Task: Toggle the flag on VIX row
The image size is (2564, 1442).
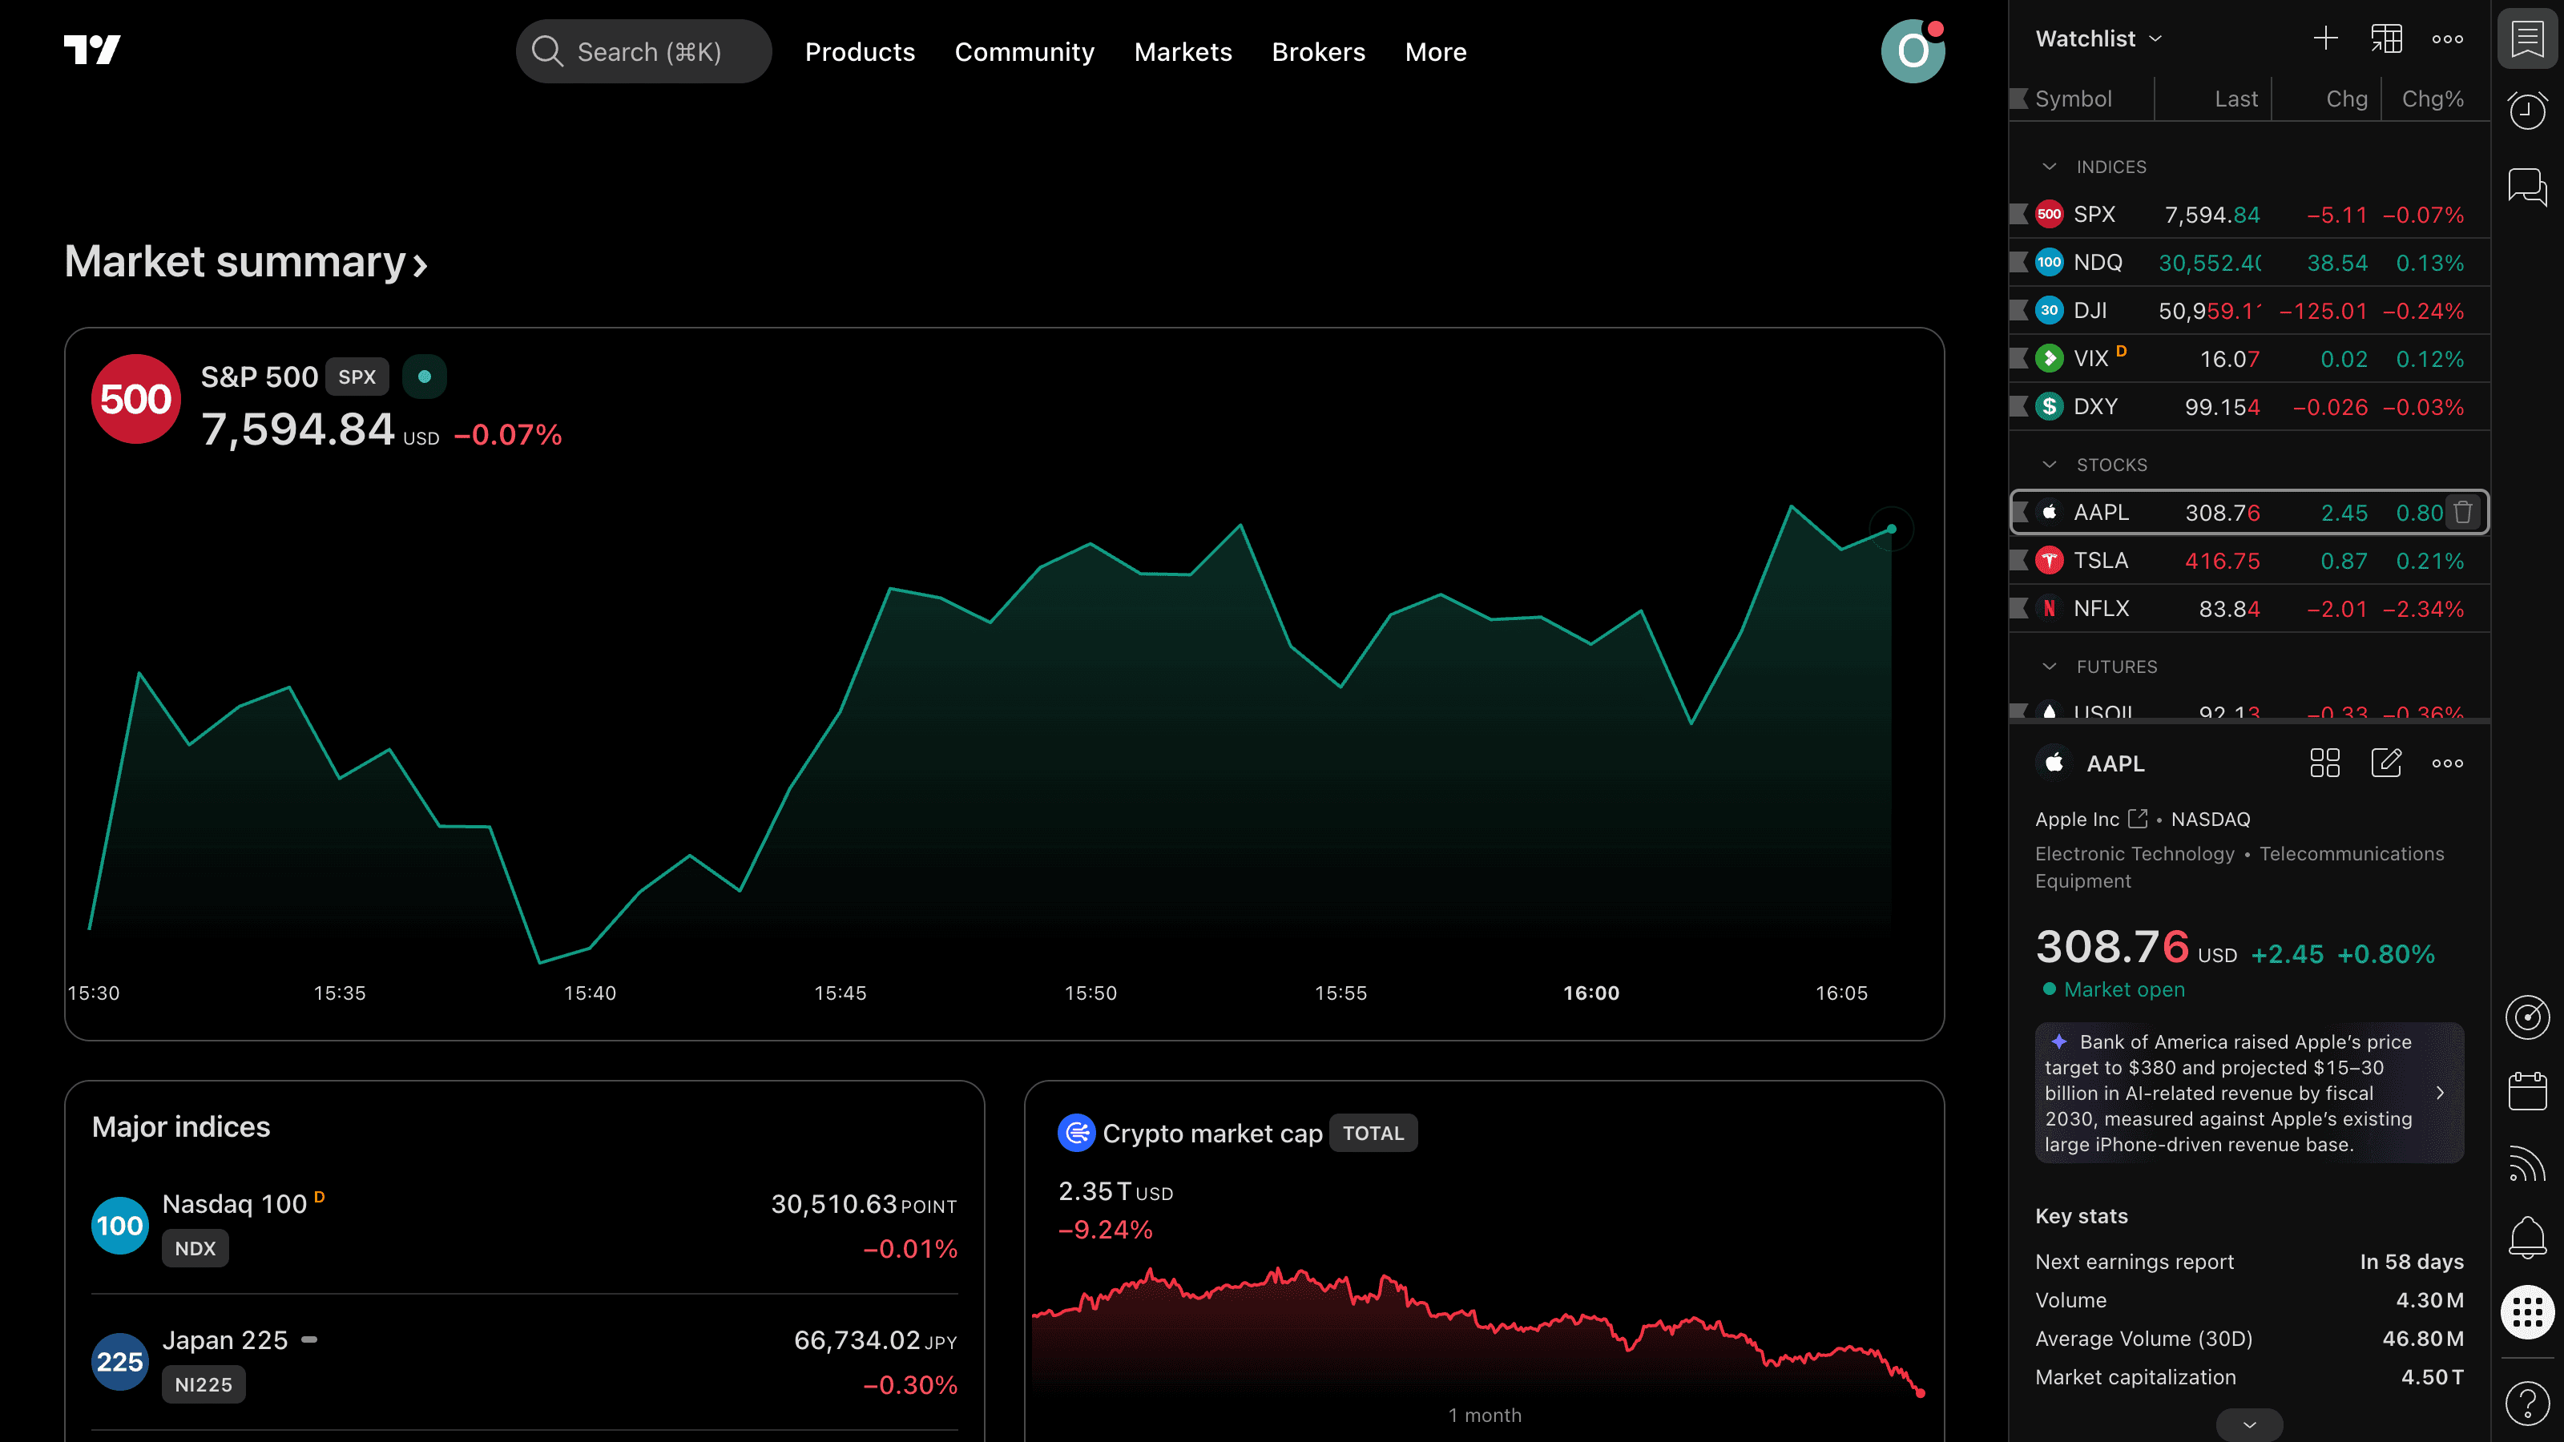Action: pyautogui.click(x=2018, y=358)
